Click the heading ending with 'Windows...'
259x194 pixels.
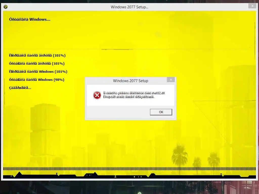tap(30, 19)
